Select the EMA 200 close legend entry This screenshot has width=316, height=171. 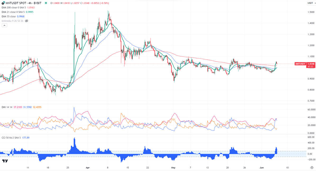click(x=13, y=8)
